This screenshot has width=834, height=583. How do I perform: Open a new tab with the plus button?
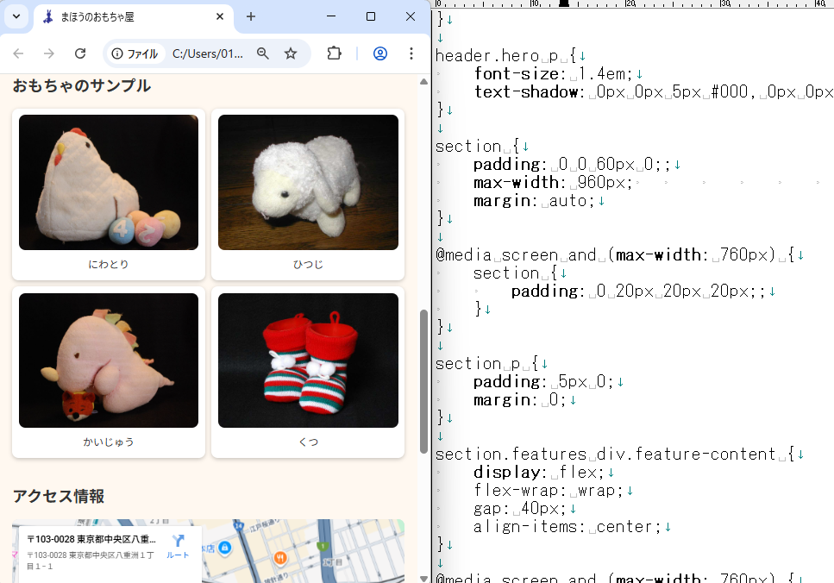[251, 16]
